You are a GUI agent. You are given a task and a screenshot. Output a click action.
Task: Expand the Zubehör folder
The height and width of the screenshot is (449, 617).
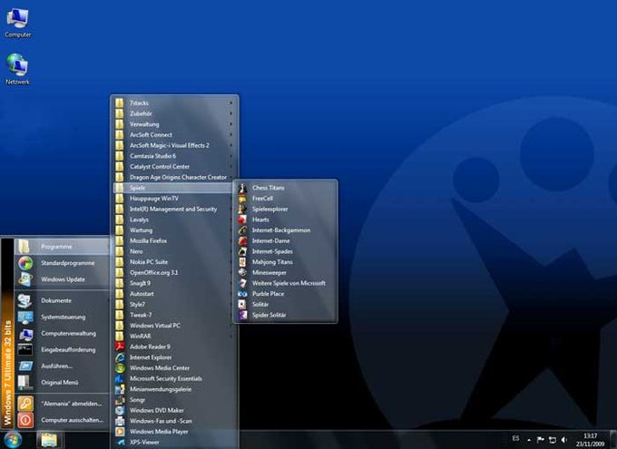(x=175, y=113)
